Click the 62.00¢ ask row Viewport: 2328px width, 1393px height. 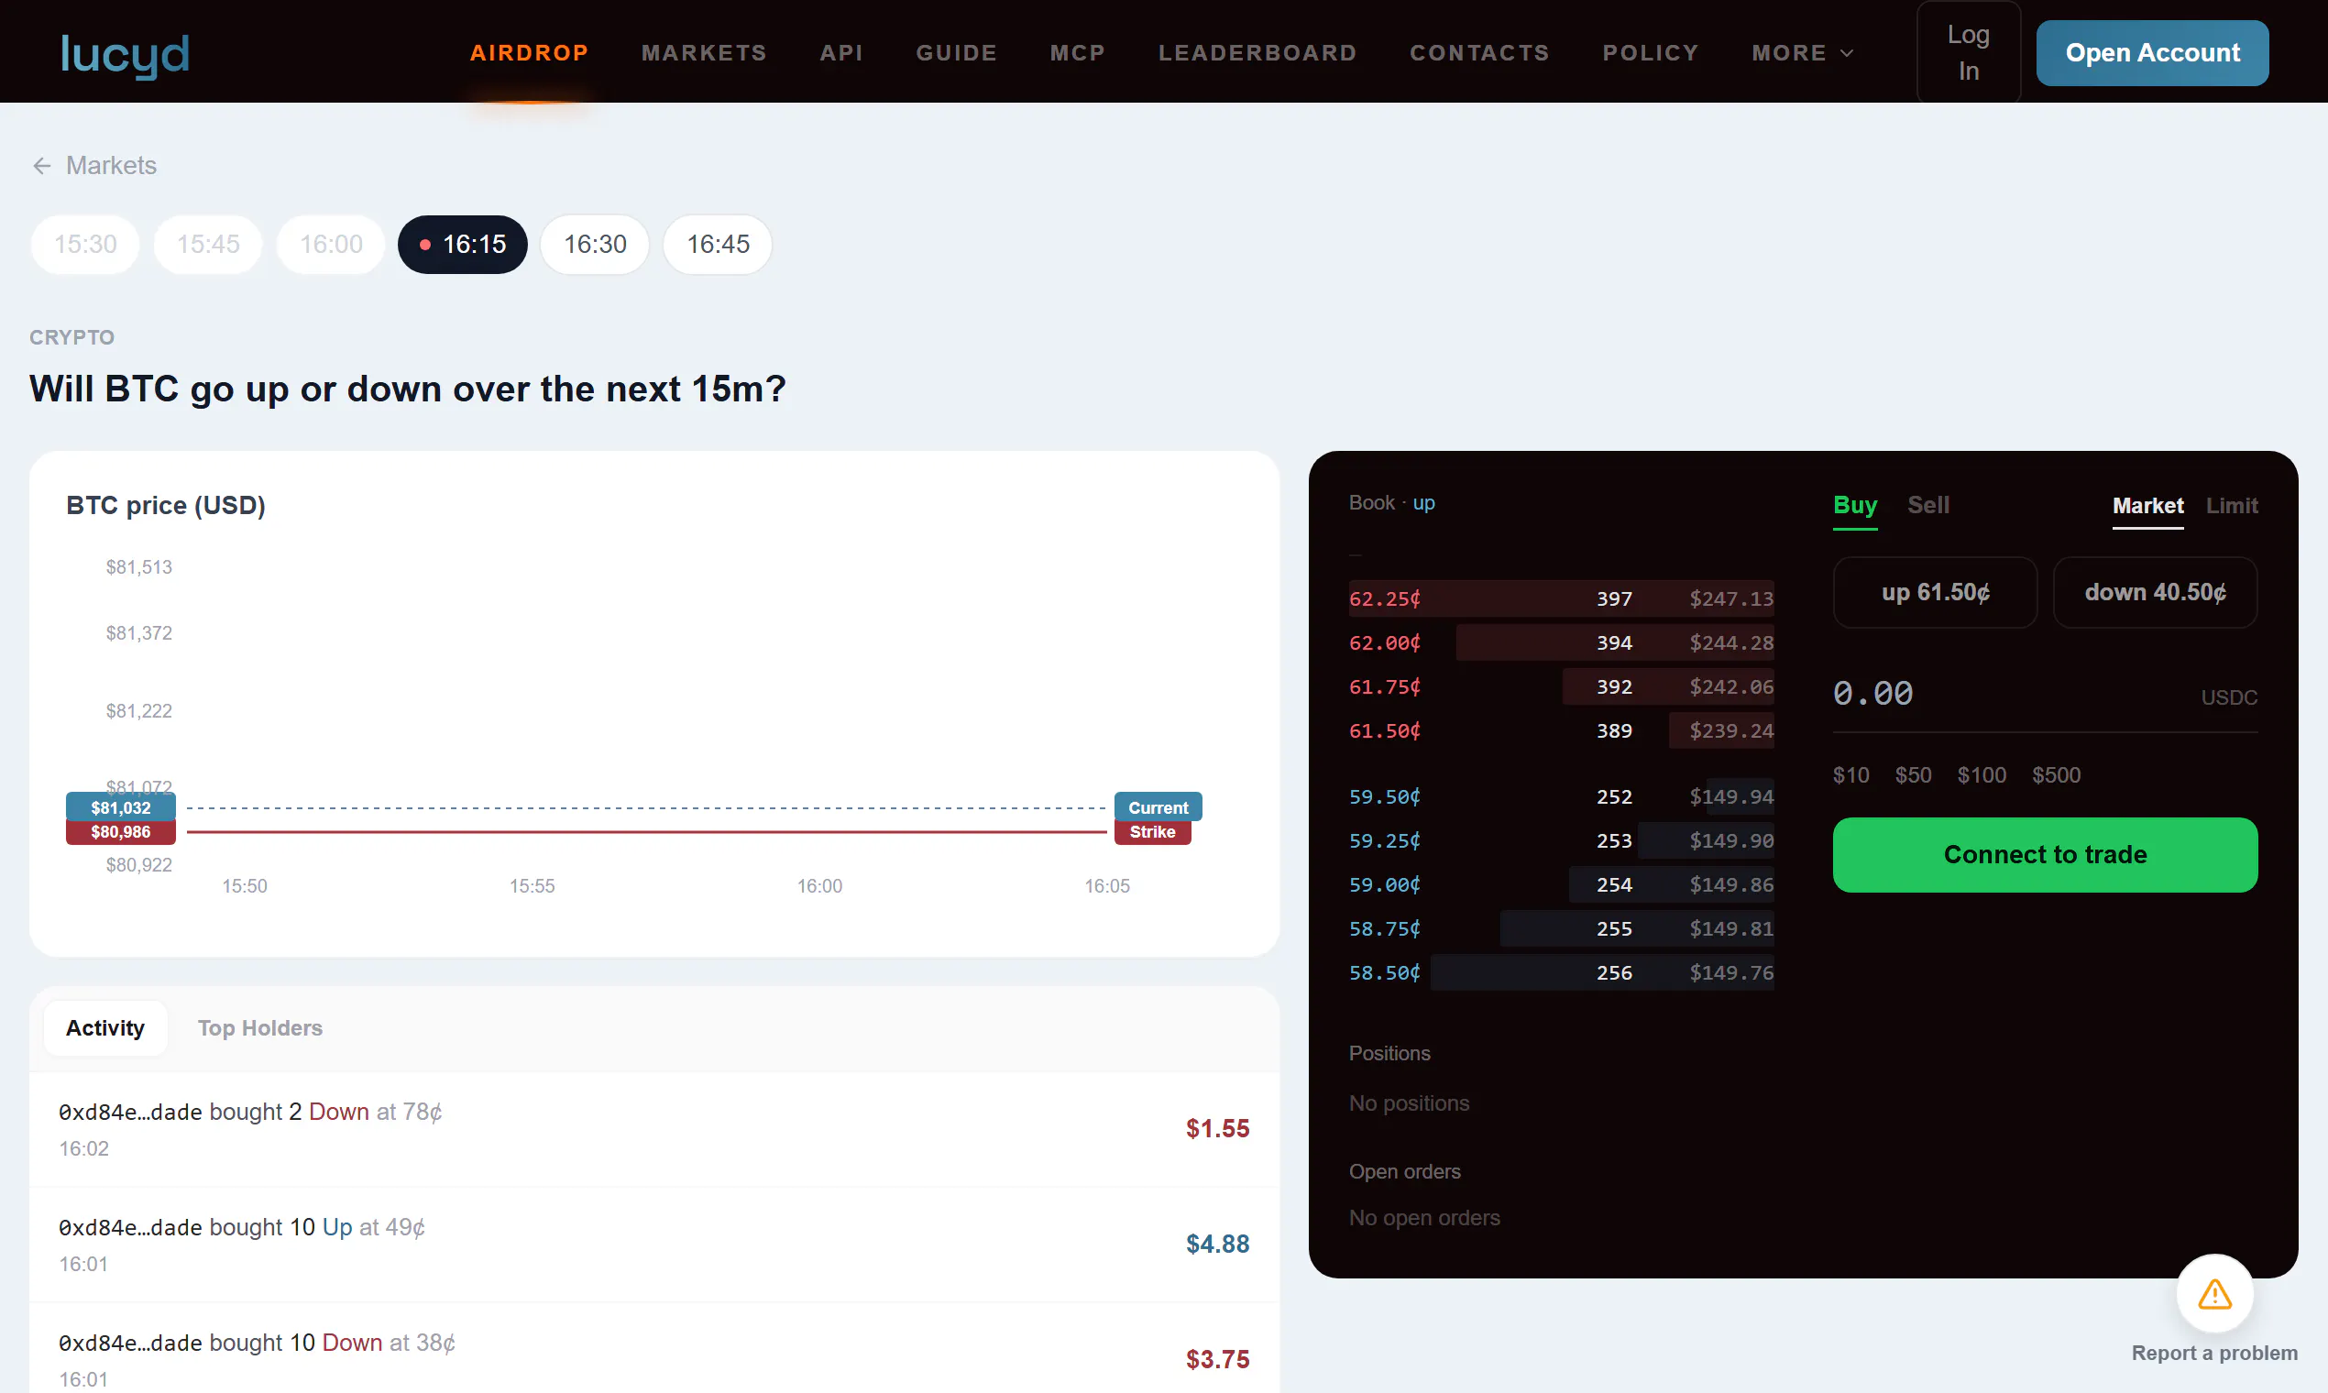point(1561,642)
